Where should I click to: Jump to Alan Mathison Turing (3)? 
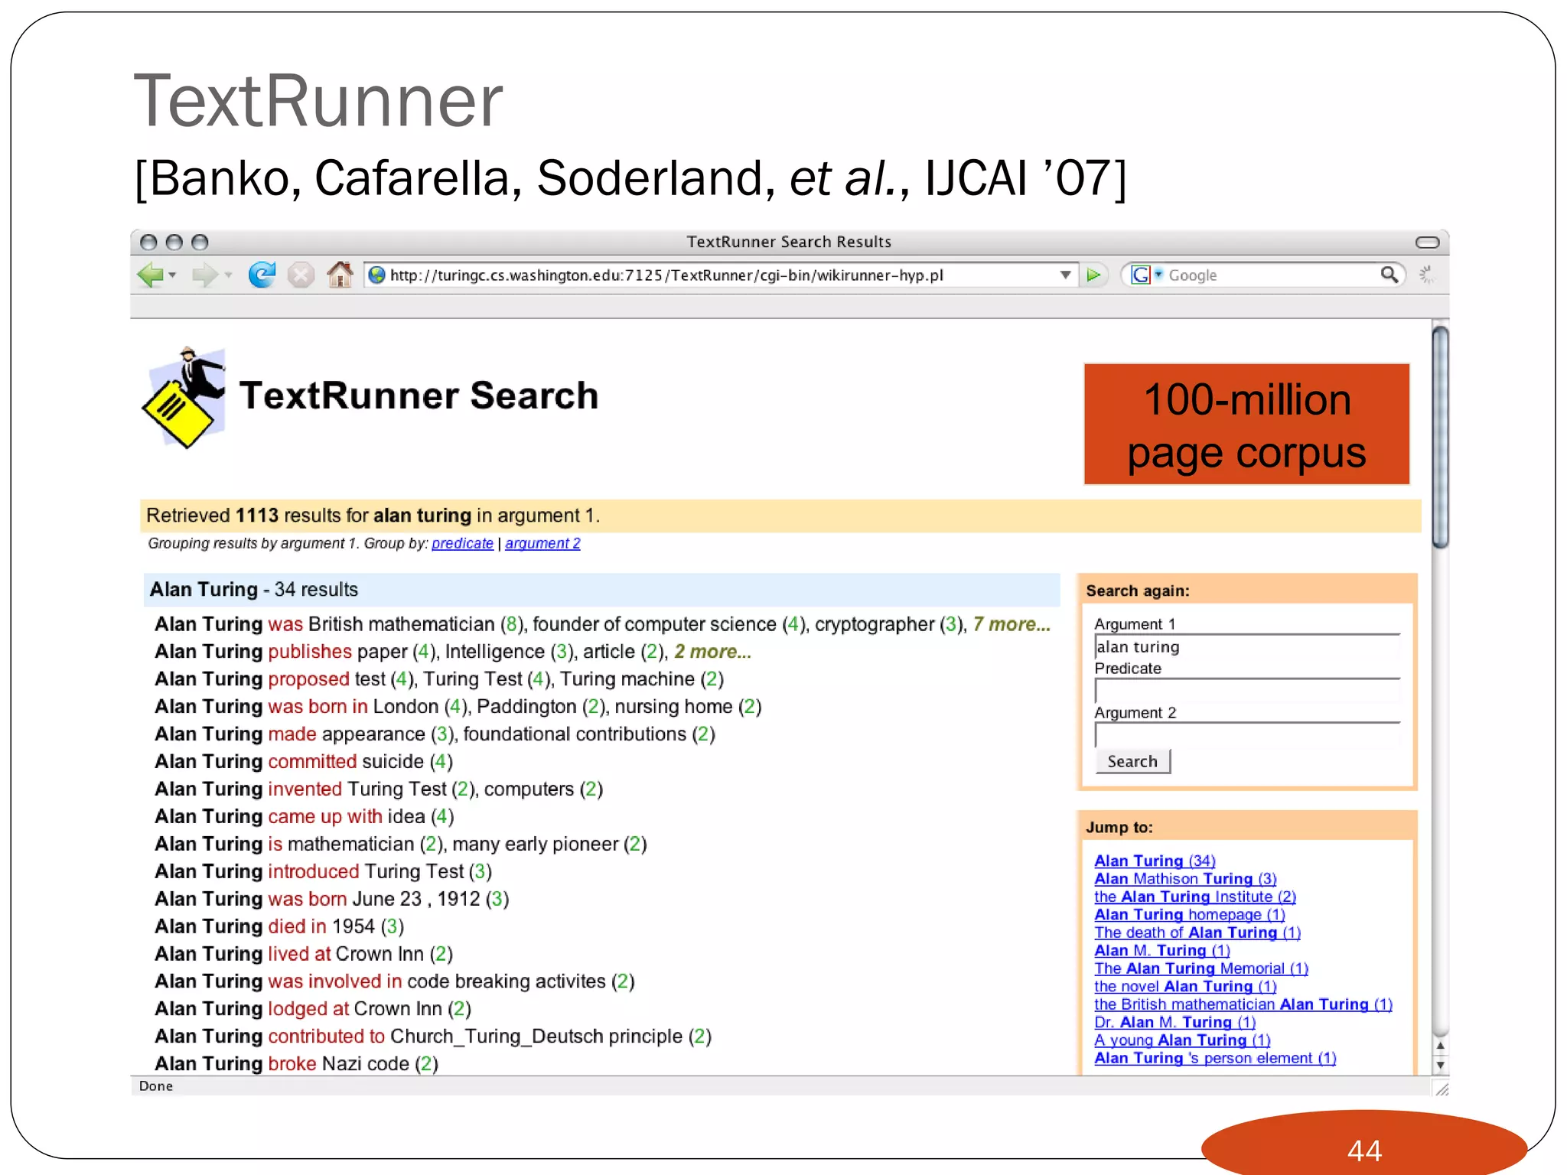pos(1185,879)
